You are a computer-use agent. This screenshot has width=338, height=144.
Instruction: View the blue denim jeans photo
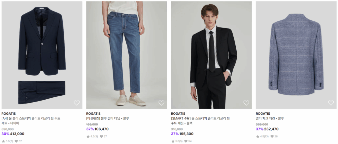coord(126,55)
